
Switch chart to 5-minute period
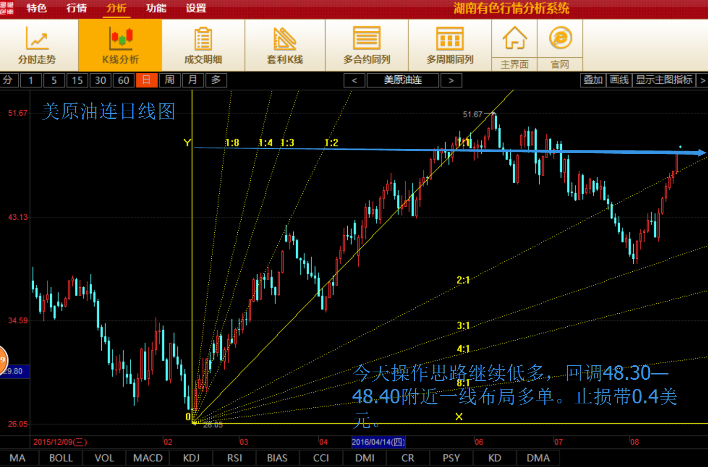[54, 80]
